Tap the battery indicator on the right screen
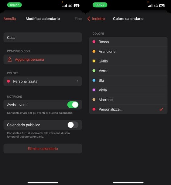The width and height of the screenshot is (171, 185). [x=162, y=5]
